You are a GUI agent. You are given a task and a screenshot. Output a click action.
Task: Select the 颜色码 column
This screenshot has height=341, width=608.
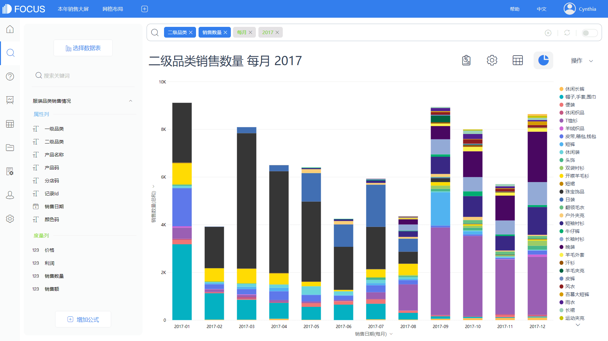(x=52, y=220)
